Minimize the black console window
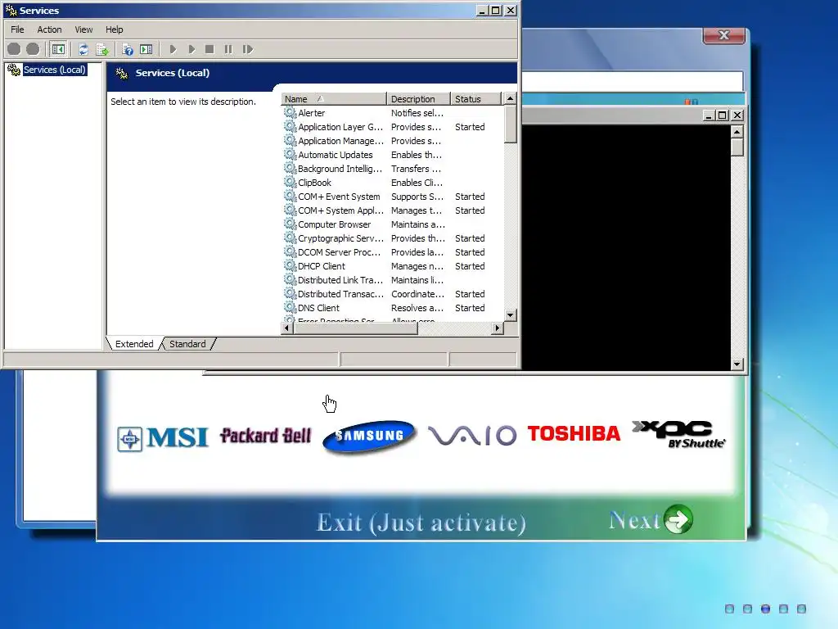838x629 pixels. click(710, 115)
